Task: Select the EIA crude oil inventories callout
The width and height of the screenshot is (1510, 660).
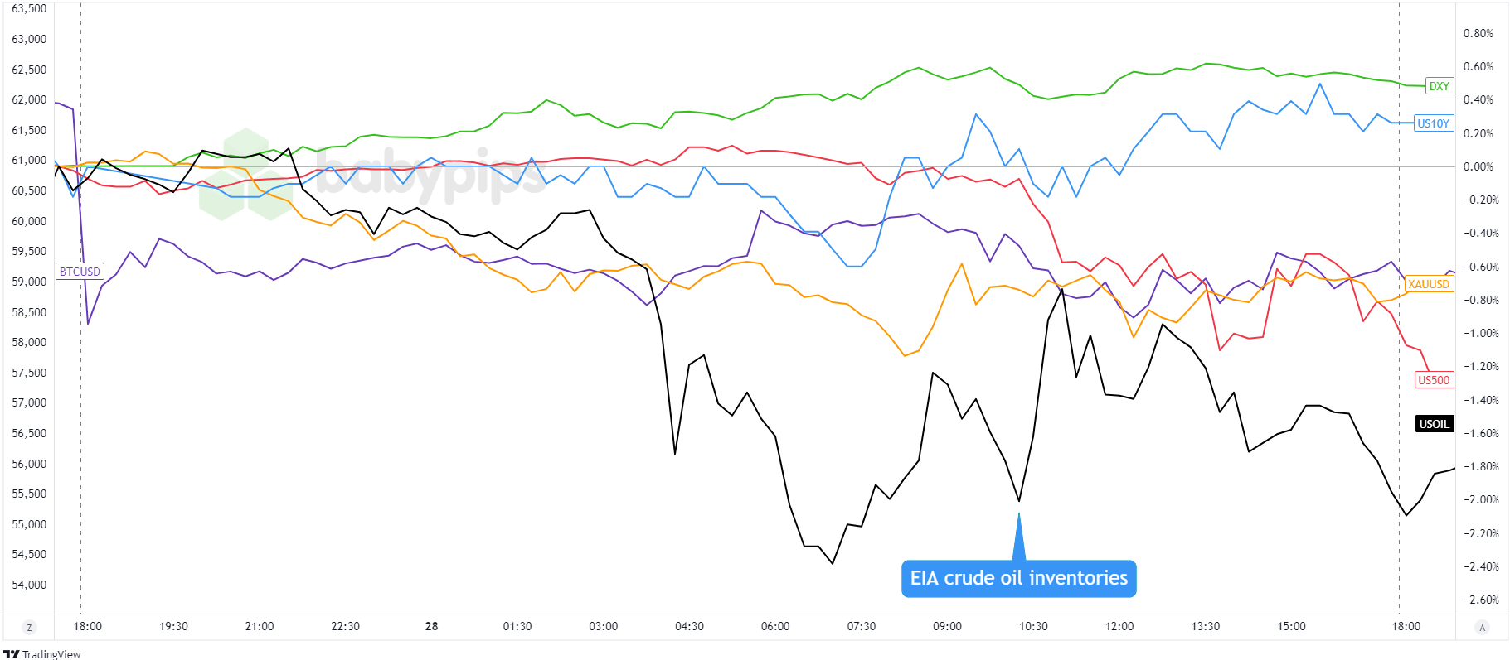Action: pyautogui.click(x=1018, y=578)
